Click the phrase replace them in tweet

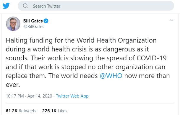click(26, 76)
